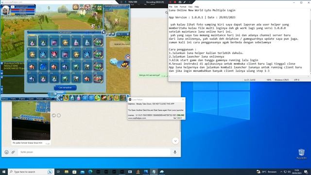Select the Shout chat tab in game
Viewport: 311px width, 175px height.
pyautogui.click(x=49, y=99)
